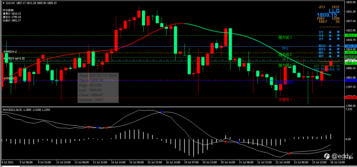357x167 pixels.
Task: Click the M1 trend up-arrow indicator
Action: coord(330,56)
